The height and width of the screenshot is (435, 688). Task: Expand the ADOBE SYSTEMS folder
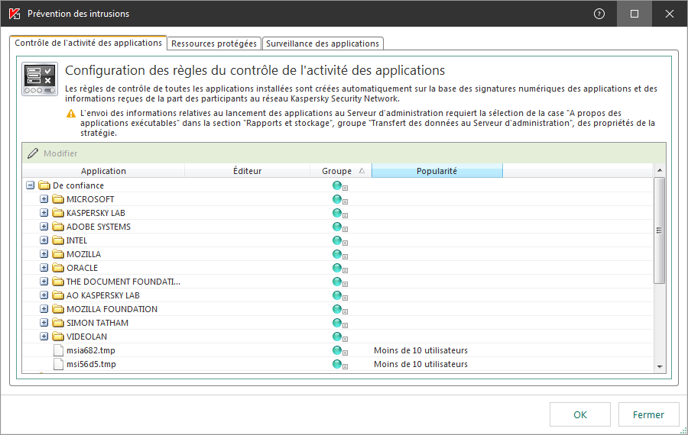[x=44, y=227]
